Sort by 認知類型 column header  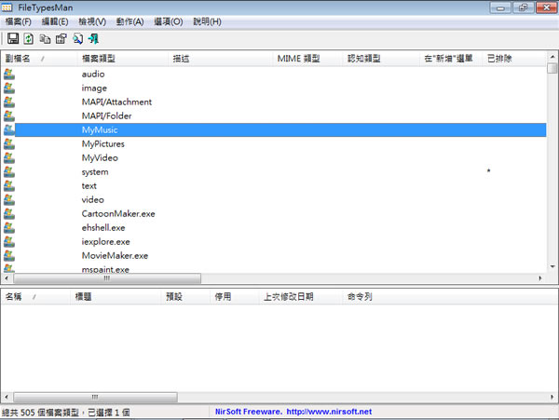[381, 59]
